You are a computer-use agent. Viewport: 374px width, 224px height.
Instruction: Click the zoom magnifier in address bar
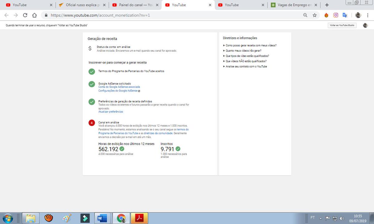click(x=305, y=15)
